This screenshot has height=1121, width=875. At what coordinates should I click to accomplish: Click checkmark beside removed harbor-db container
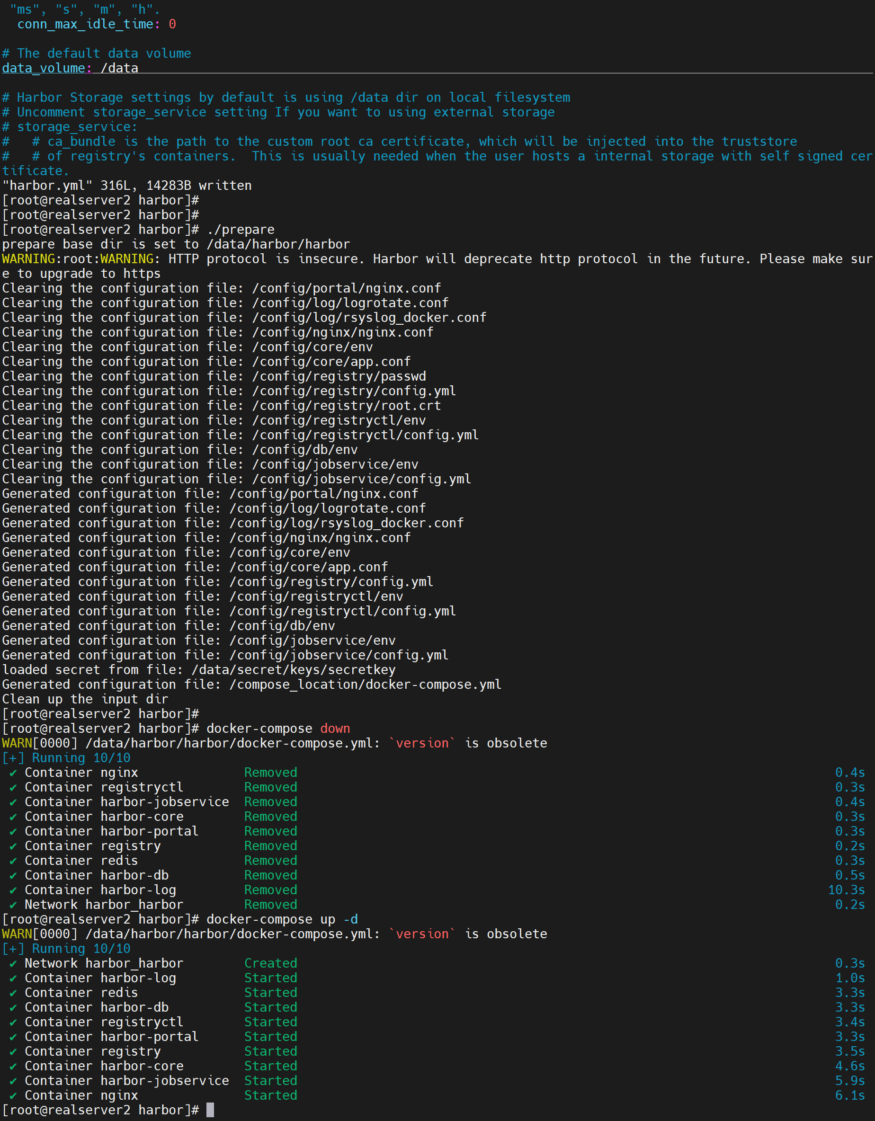pyautogui.click(x=13, y=876)
